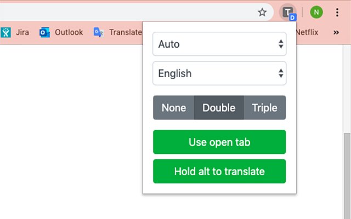Click the page's vertical scrollbar thumb
This screenshot has width=351, height=219.
click(x=347, y=176)
